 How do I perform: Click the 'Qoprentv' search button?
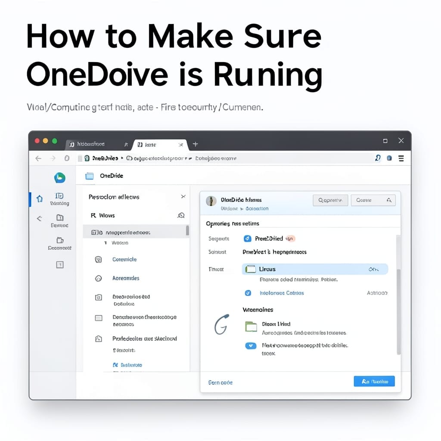[330, 200]
